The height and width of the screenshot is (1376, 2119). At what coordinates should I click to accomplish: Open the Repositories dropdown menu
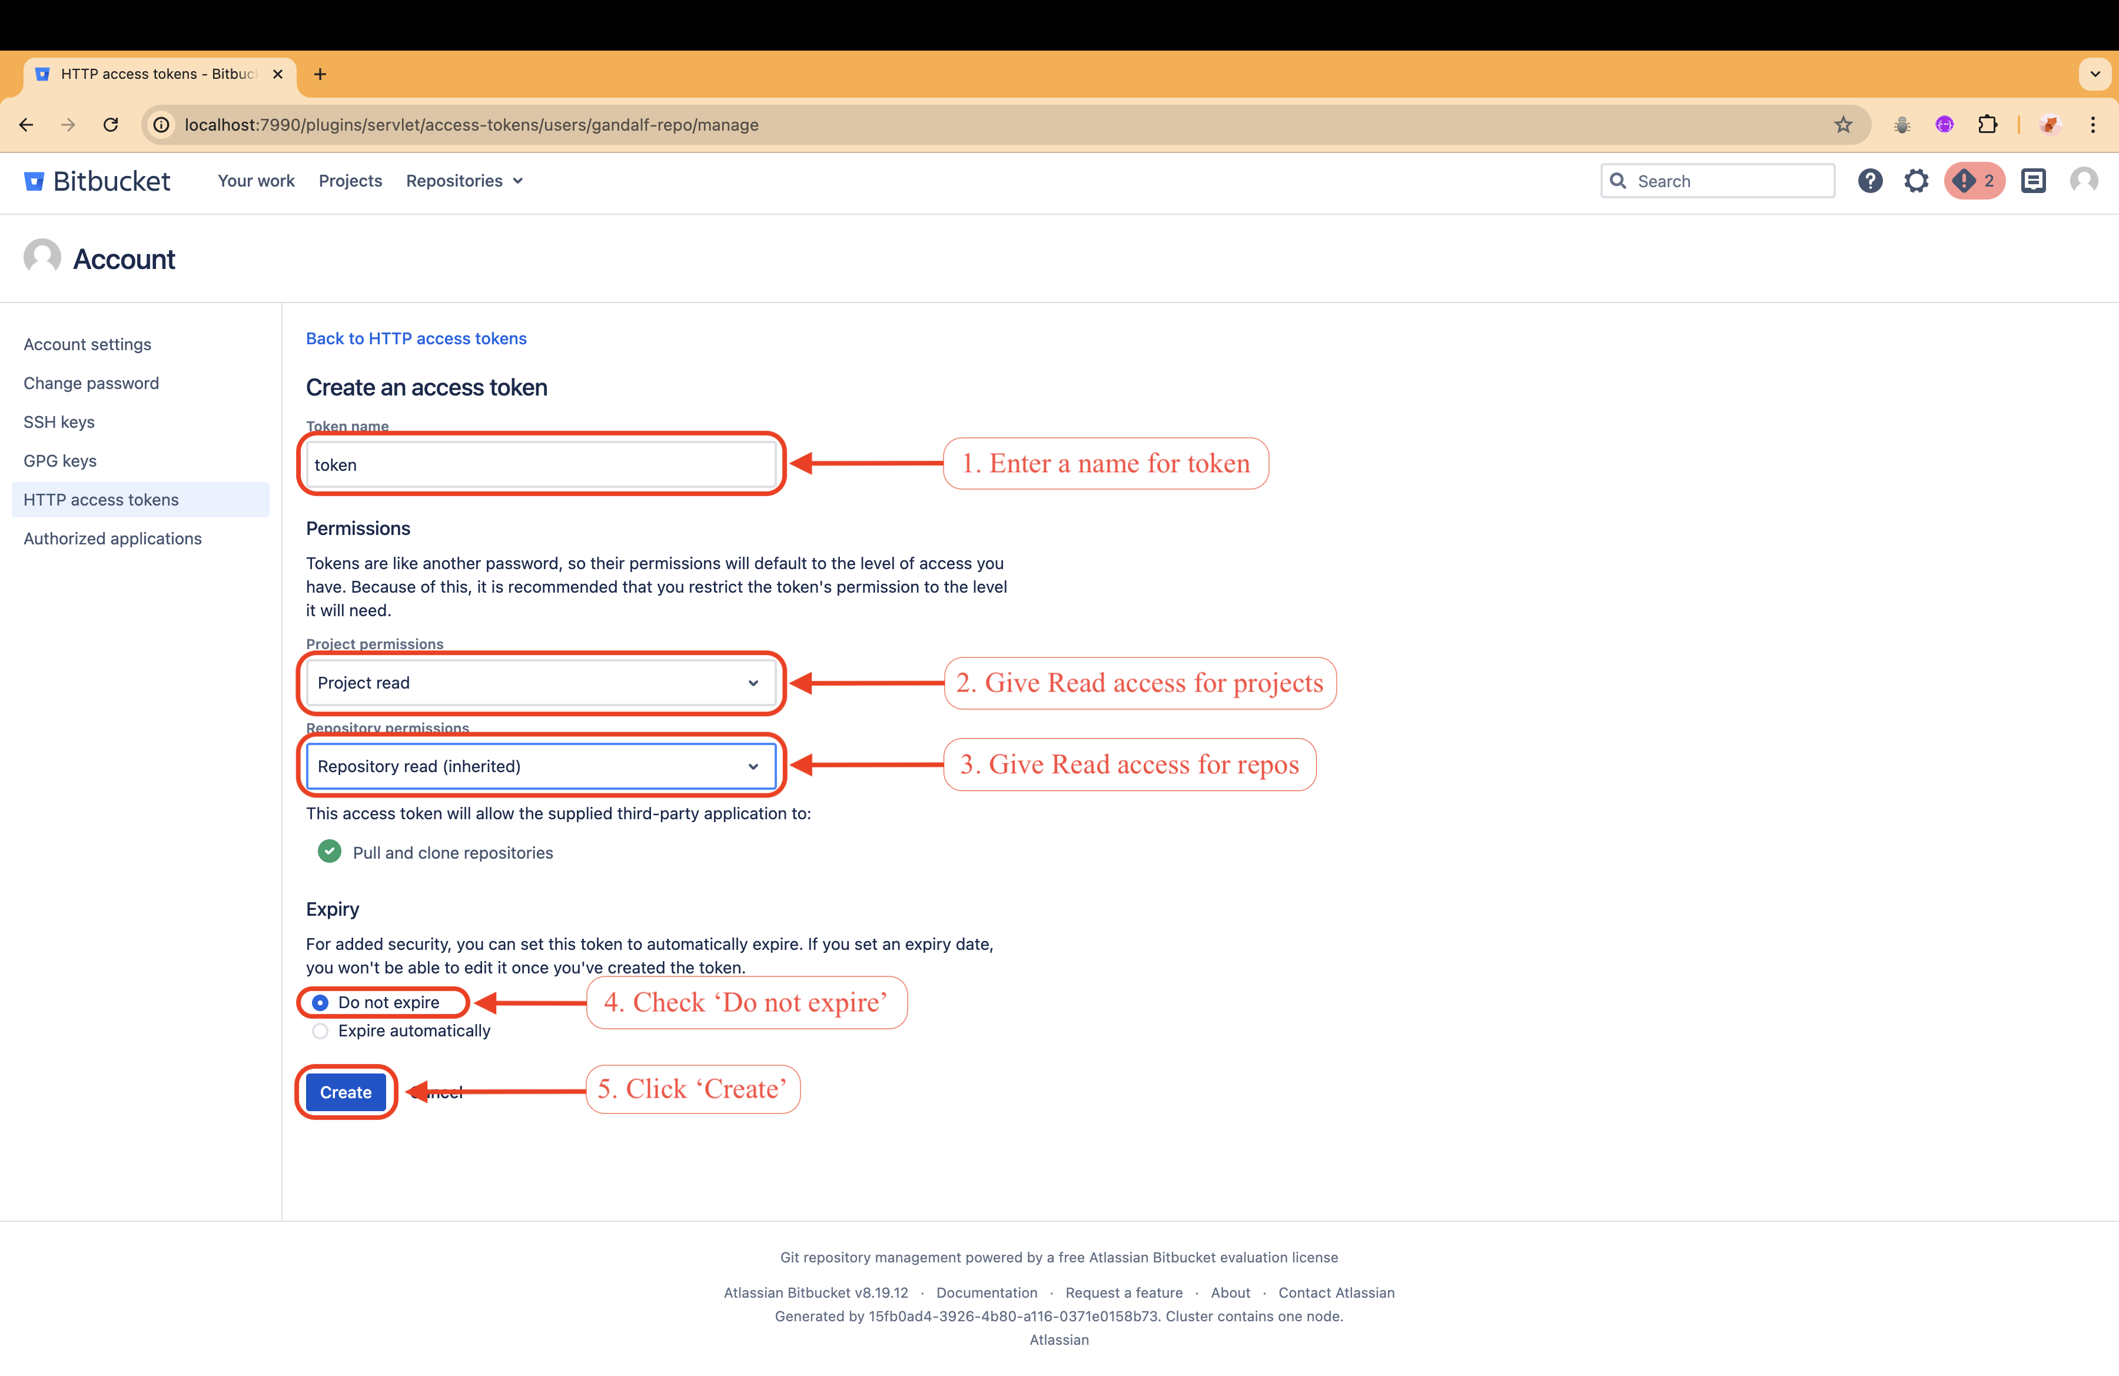click(464, 181)
